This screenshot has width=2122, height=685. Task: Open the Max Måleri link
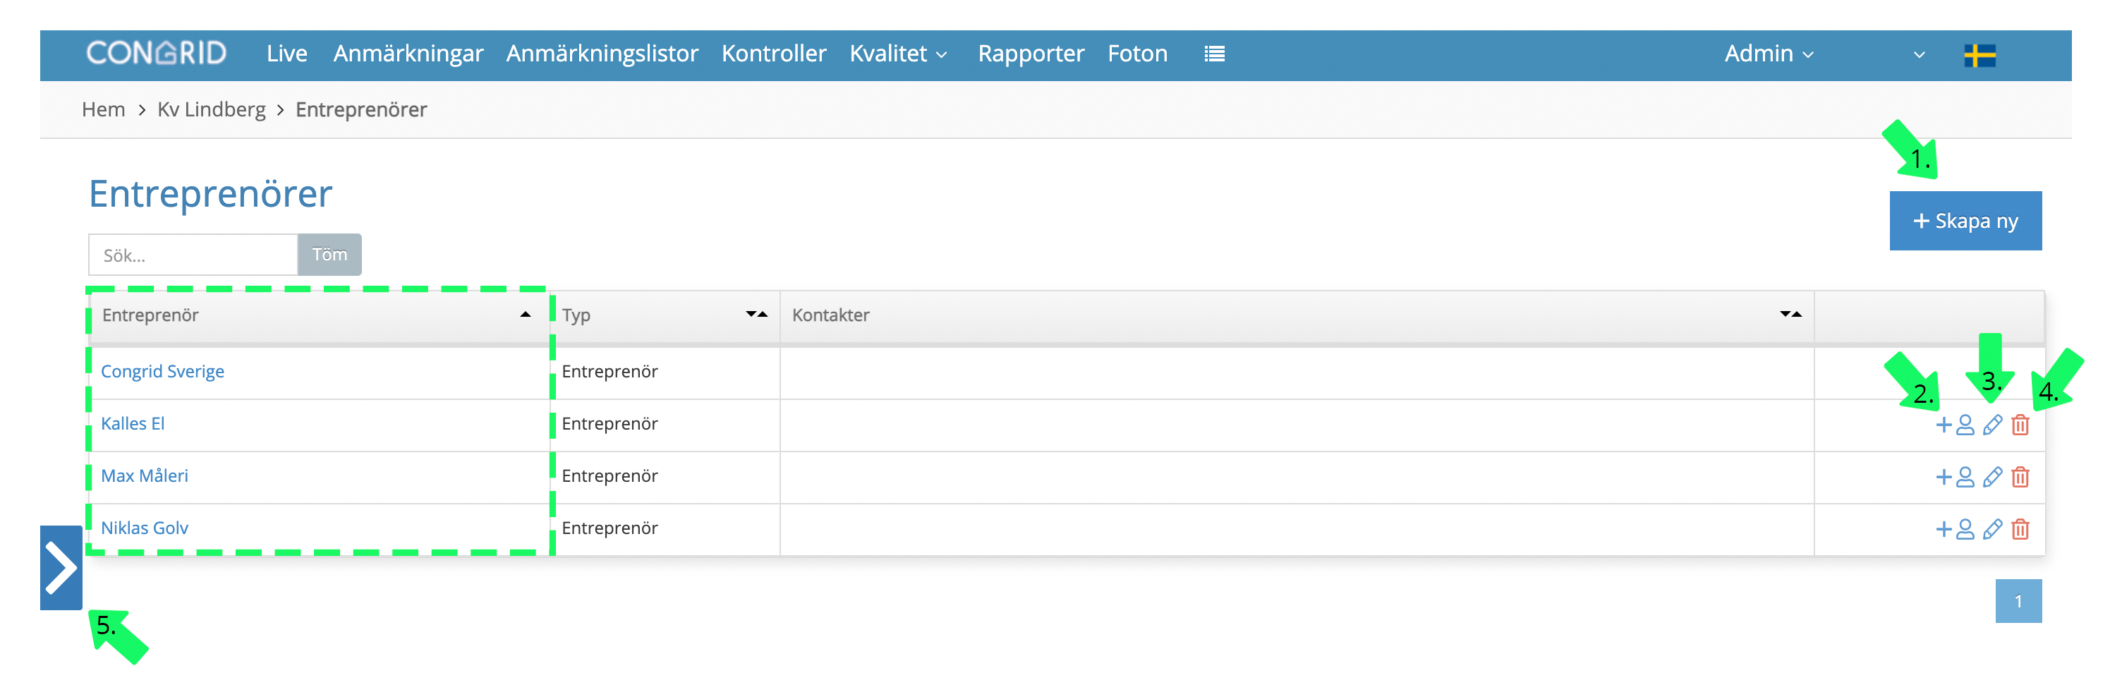[144, 475]
